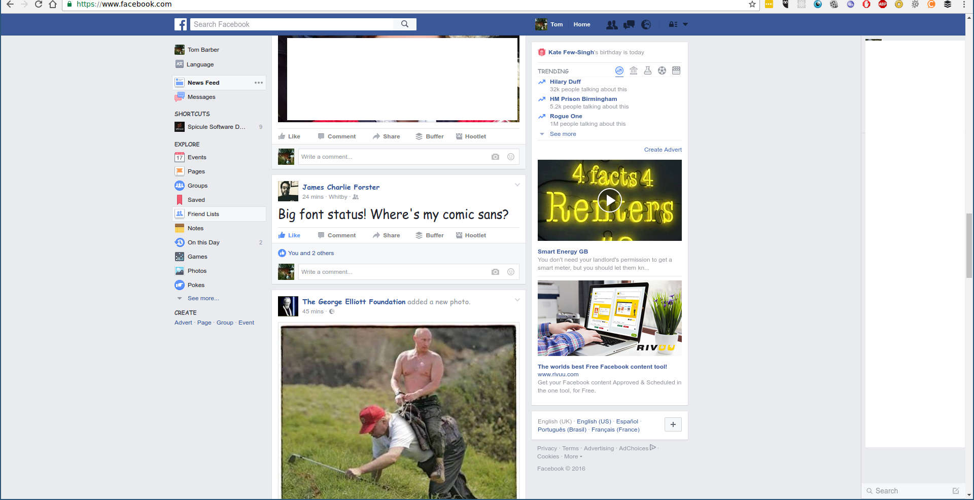Open James Charlie Forster's profile name link
Screen dimensions: 974x500
click(x=341, y=187)
